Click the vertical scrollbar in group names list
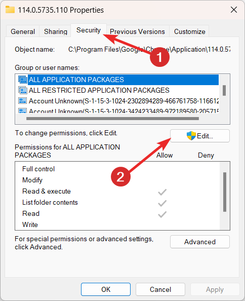The width and height of the screenshot is (245, 301). click(x=224, y=90)
